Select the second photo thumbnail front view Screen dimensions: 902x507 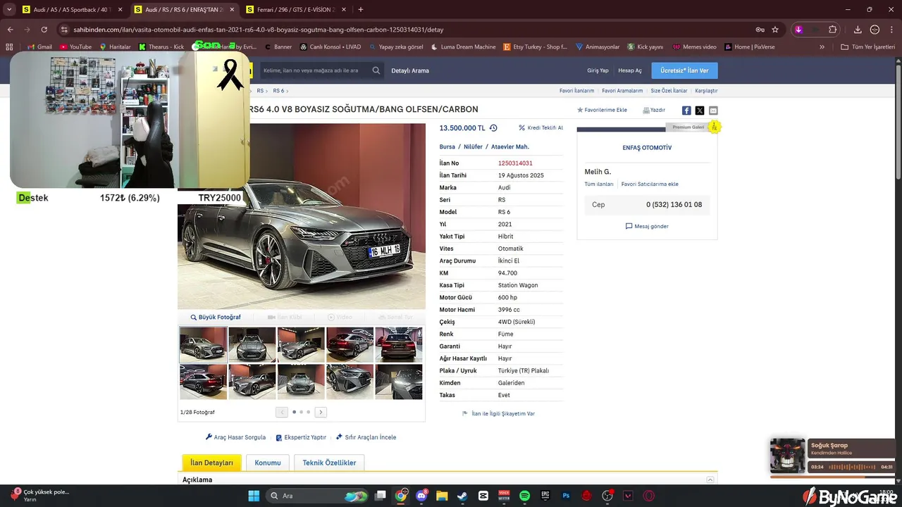point(252,344)
